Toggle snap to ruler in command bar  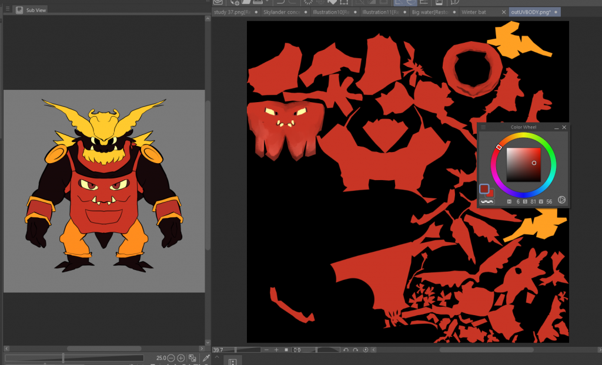coord(400,2)
